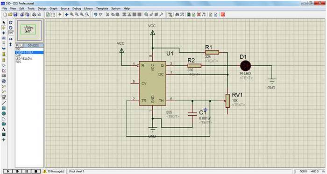Rotate clockwise using the rotation icon
The width and height of the screenshot is (327, 174).
[11, 22]
